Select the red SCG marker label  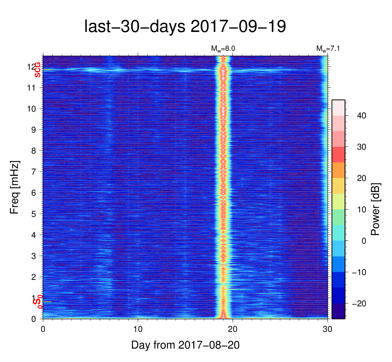tap(37, 70)
